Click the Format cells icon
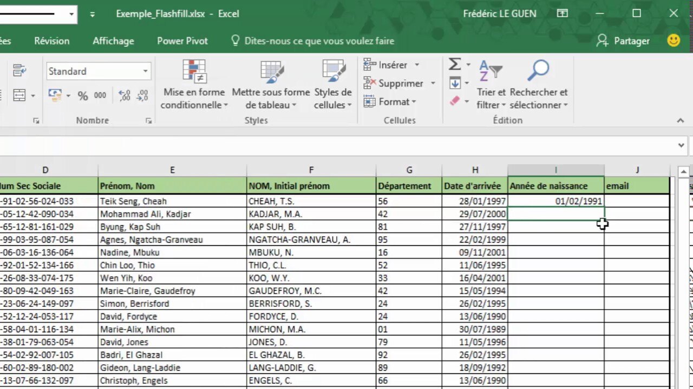This screenshot has height=389, width=693. tap(370, 102)
